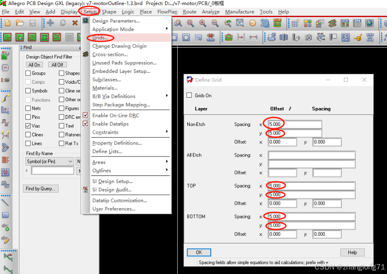The image size is (387, 274).
Task: Uncheck the Vias filter checkbox
Action: pos(29,126)
